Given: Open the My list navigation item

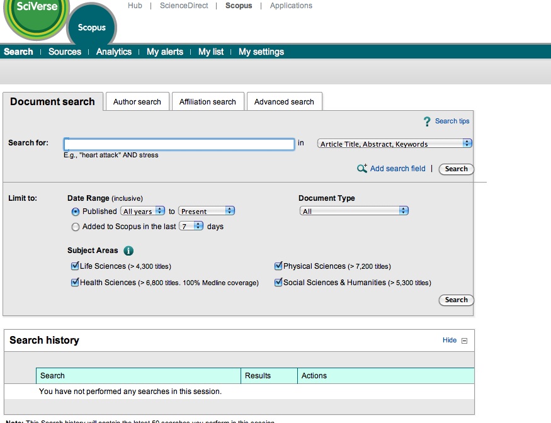Looking at the screenshot, I should pyautogui.click(x=211, y=52).
